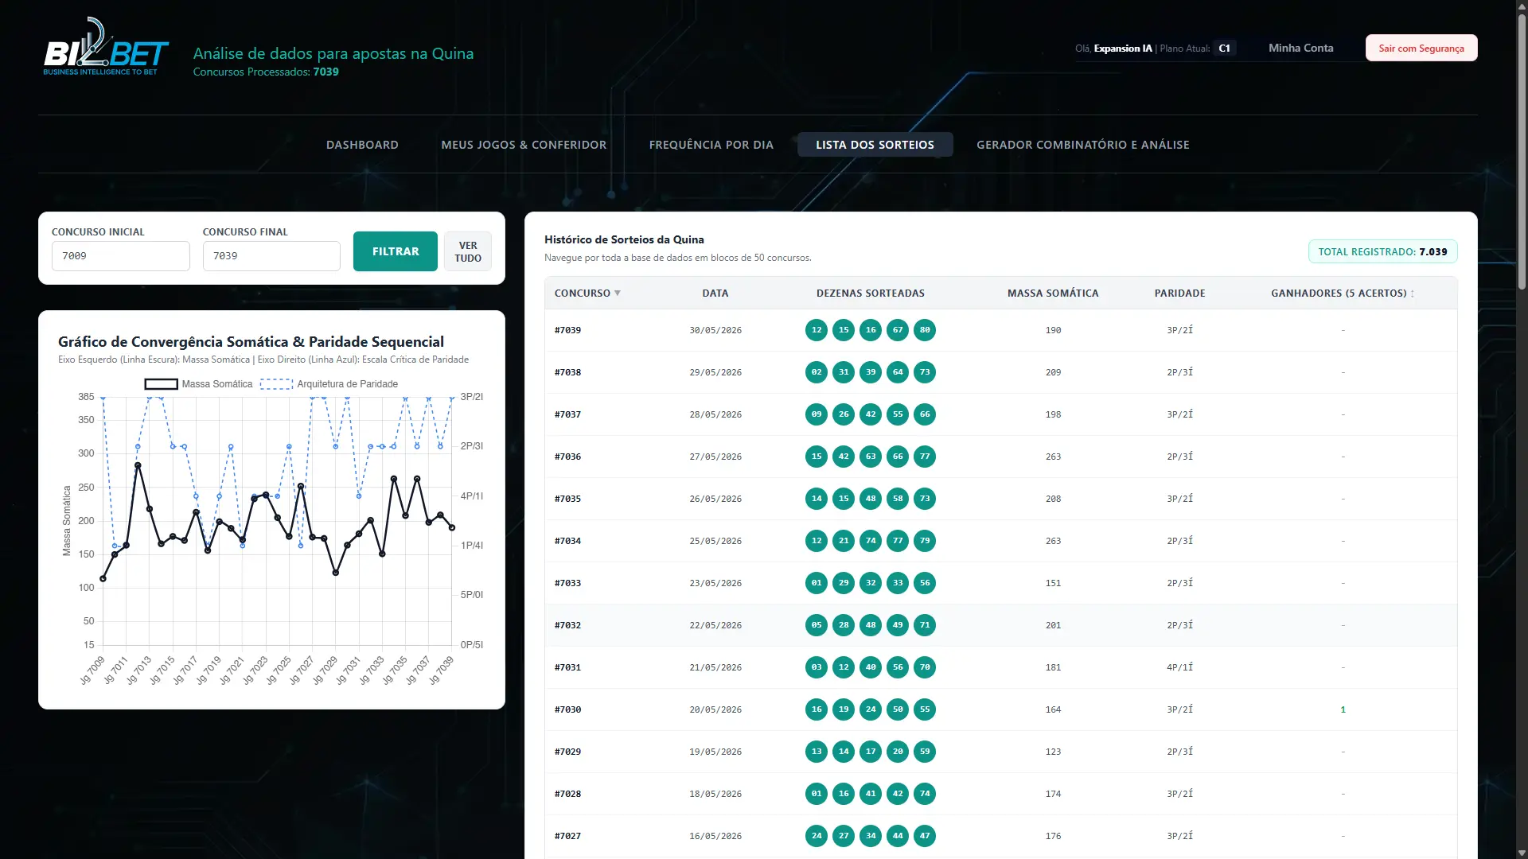Click date 16/05/2026
The width and height of the screenshot is (1528, 859).
pos(715,836)
